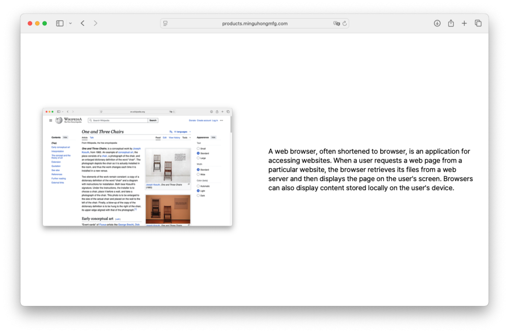Jump to "Further reading" in Contents
This screenshot has width=509, height=333.
[59, 178]
